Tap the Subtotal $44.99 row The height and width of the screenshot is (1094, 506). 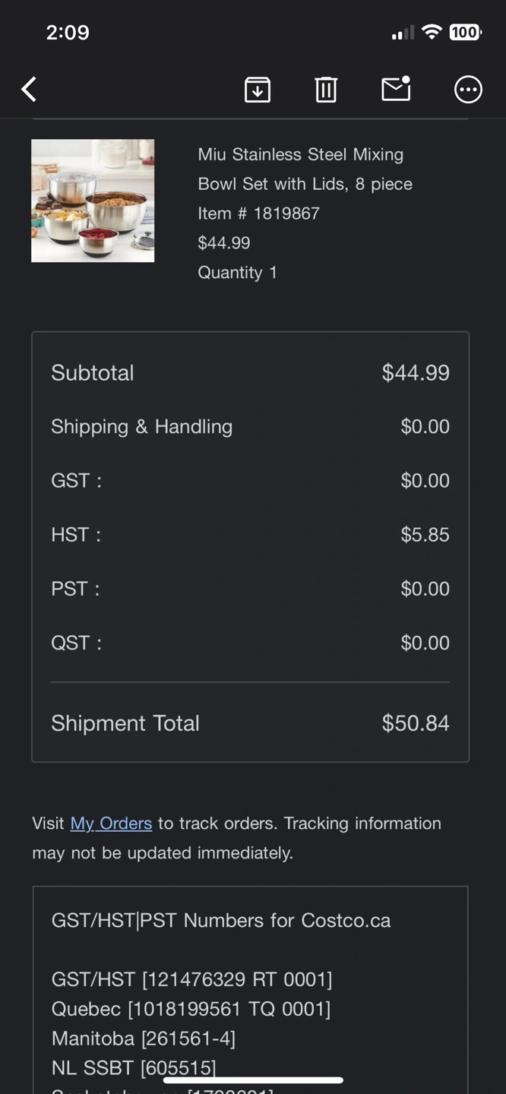click(x=250, y=373)
